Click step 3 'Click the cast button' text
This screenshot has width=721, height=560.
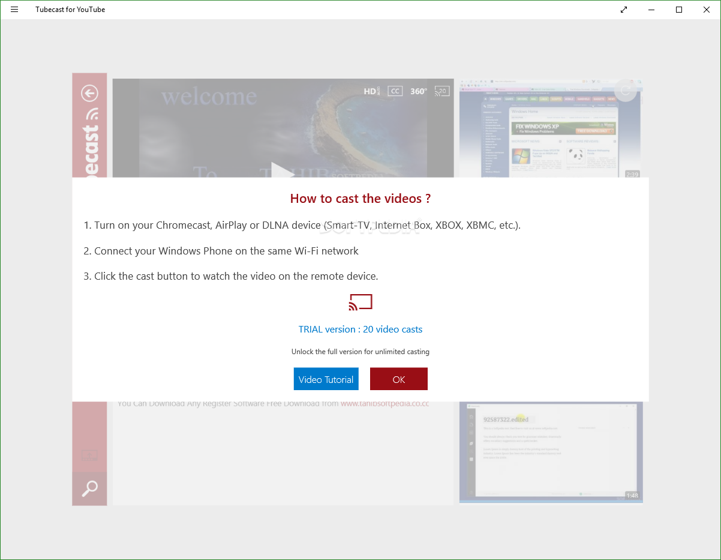pos(231,277)
